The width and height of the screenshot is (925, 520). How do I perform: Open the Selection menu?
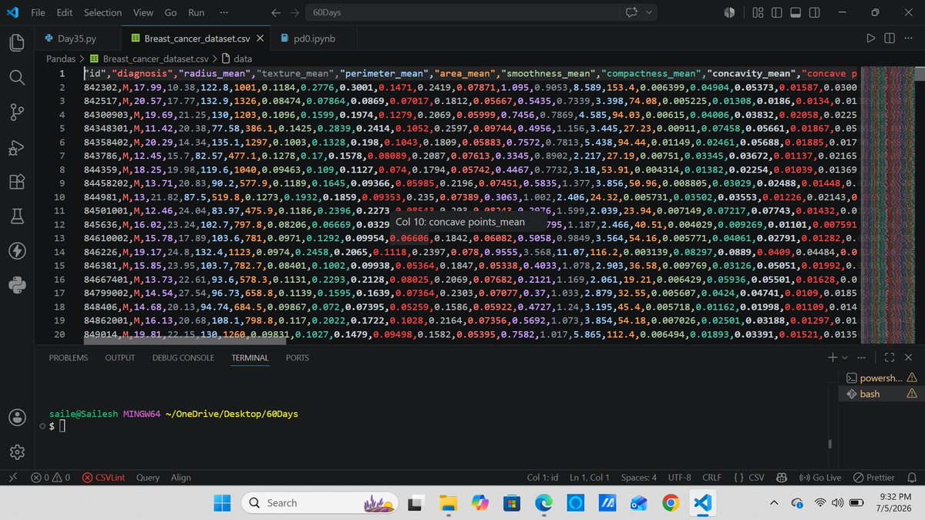(x=103, y=12)
